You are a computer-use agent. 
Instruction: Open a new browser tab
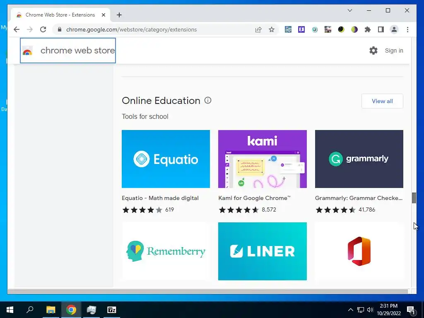pyautogui.click(x=119, y=15)
